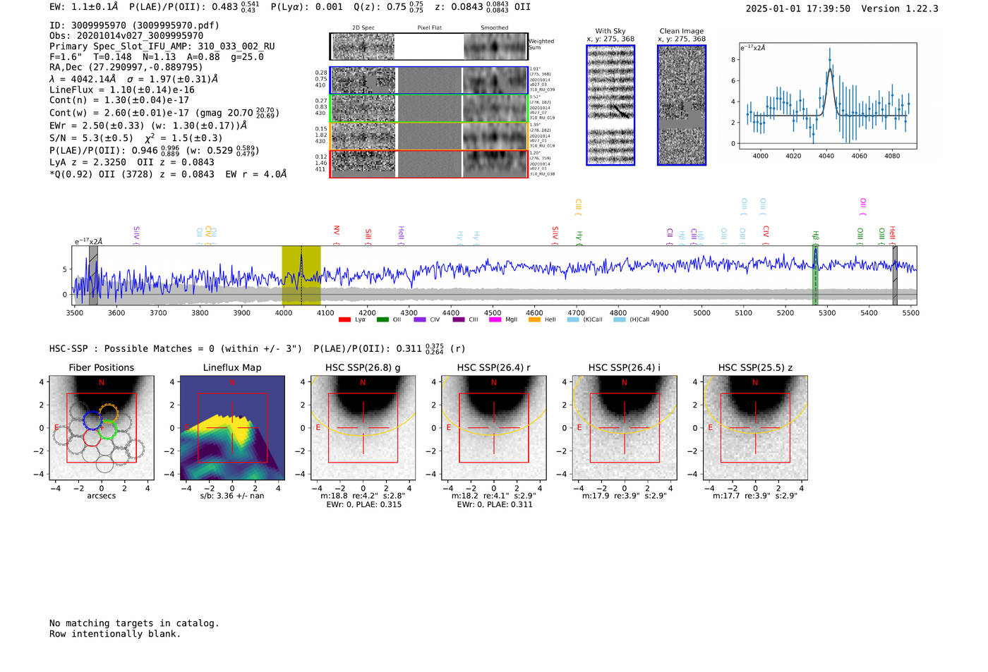Open the Lineflux Map panel
988x672 pixels.
pyautogui.click(x=232, y=428)
